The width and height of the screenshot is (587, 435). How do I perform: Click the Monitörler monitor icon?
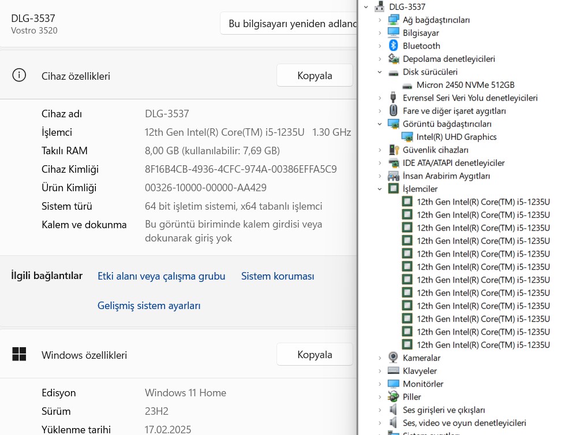pyautogui.click(x=394, y=384)
